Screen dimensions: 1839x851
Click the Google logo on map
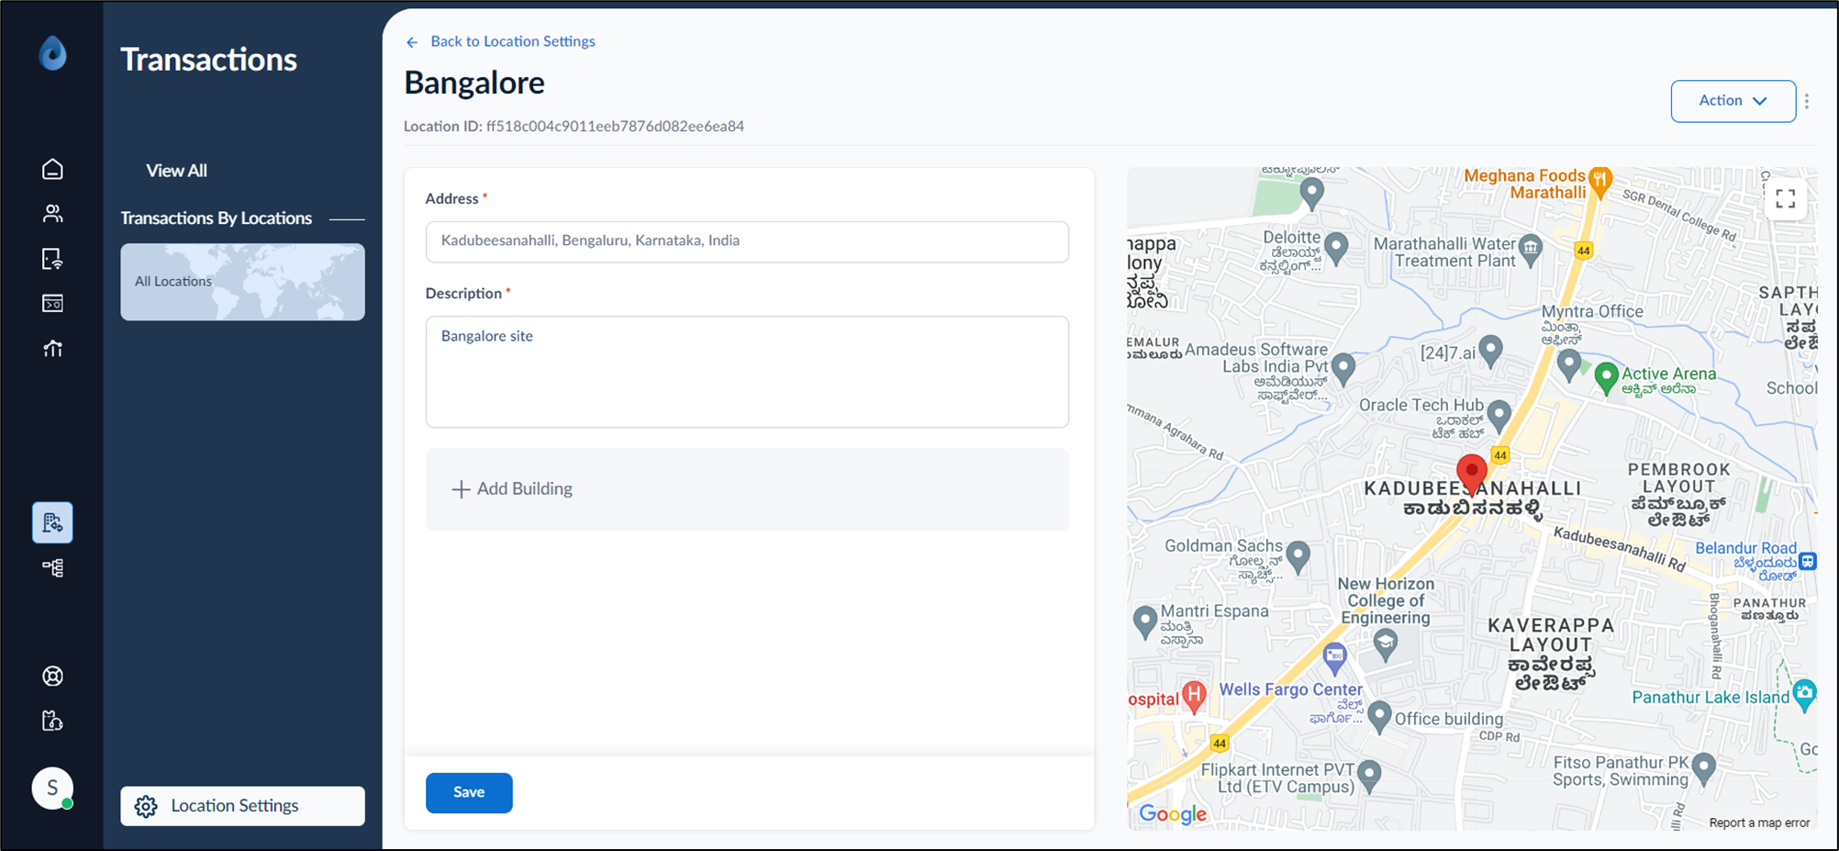[x=1173, y=814]
